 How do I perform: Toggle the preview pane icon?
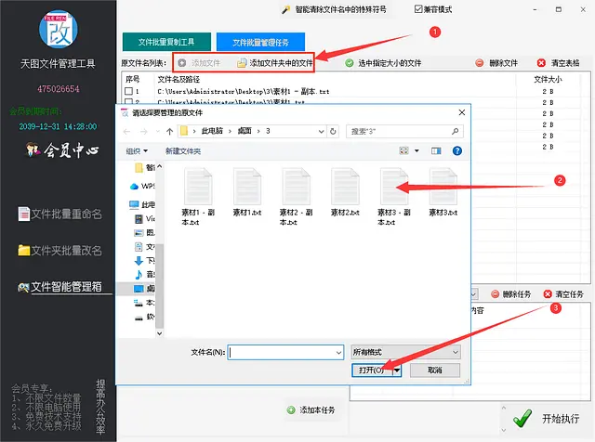pyautogui.click(x=436, y=150)
